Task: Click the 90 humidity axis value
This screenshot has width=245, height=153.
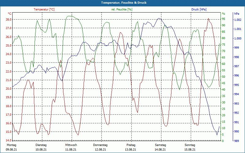Action: pos(224,25)
